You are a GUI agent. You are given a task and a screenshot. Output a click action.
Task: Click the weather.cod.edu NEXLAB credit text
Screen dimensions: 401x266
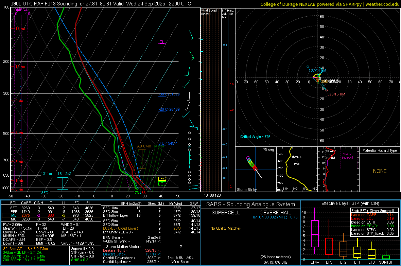coord(330,4)
